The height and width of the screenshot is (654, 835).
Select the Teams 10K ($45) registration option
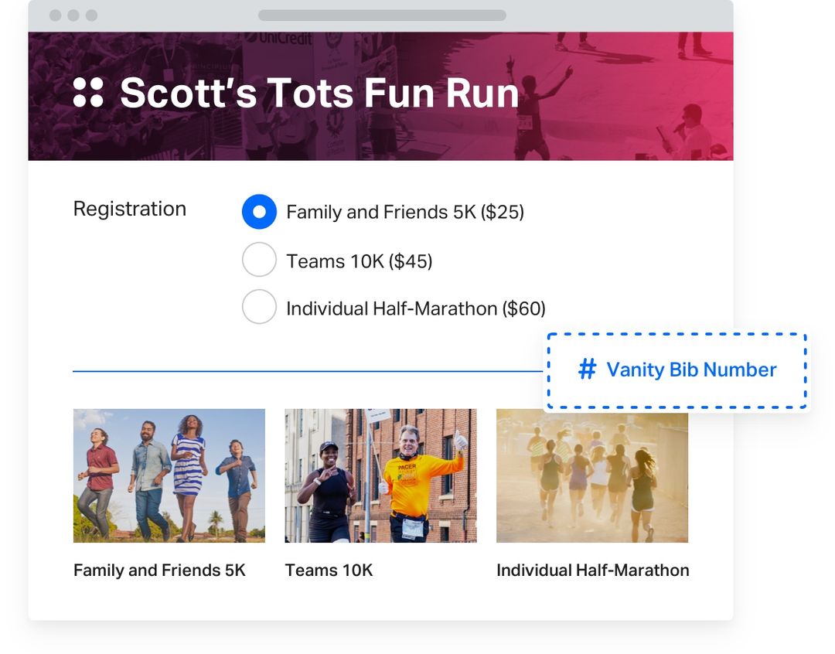tap(259, 259)
